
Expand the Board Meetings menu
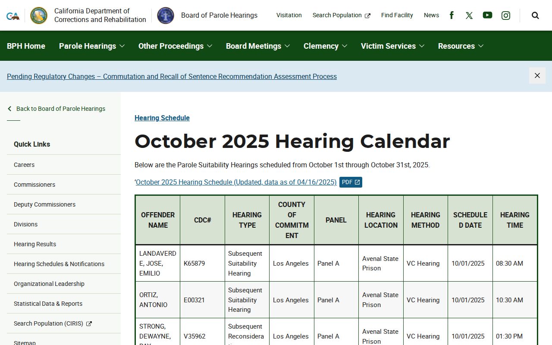click(x=258, y=46)
